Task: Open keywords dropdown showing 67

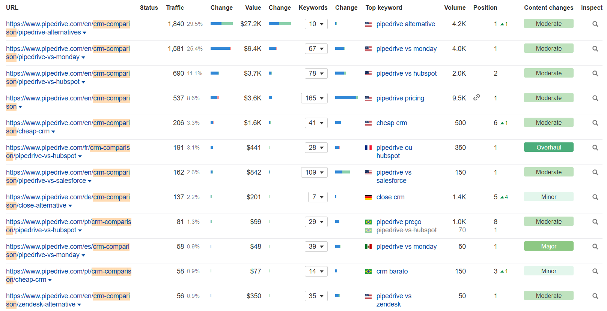Action: coord(316,49)
